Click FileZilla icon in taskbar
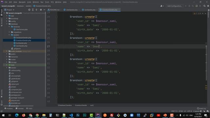210x118 pixels. (x=112, y=115)
